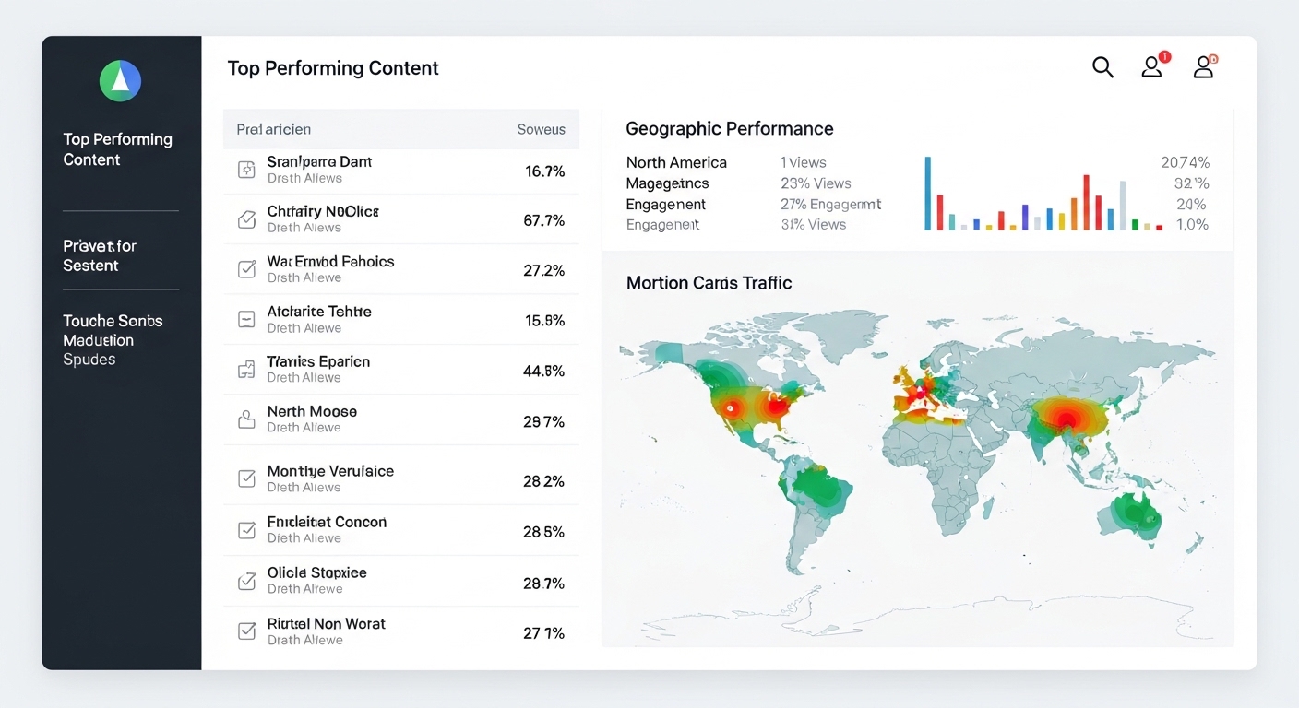This screenshot has height=708, width=1299.
Task: Toggle the Fnidattat Concon checkbox
Action: (x=246, y=530)
